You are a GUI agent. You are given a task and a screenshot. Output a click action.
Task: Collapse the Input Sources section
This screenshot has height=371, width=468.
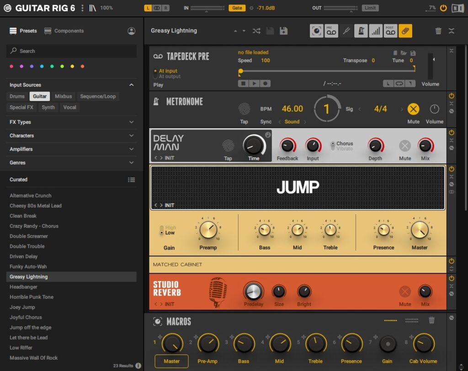(131, 85)
